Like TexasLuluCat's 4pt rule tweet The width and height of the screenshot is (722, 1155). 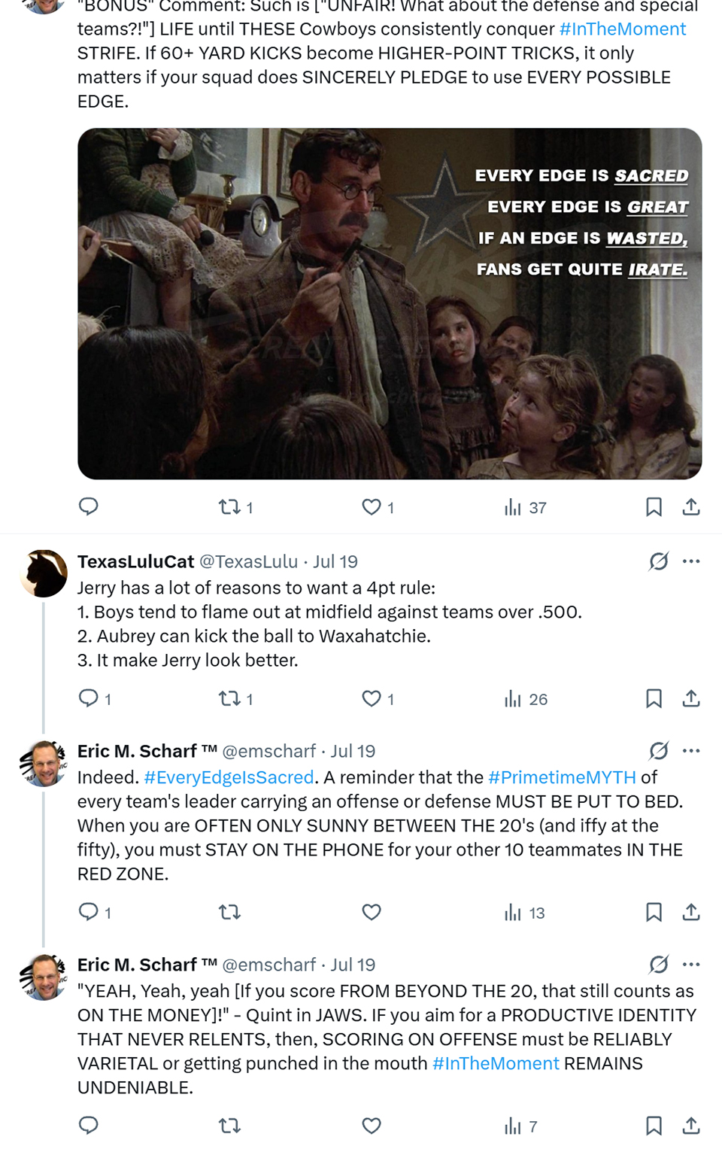pyautogui.click(x=378, y=699)
